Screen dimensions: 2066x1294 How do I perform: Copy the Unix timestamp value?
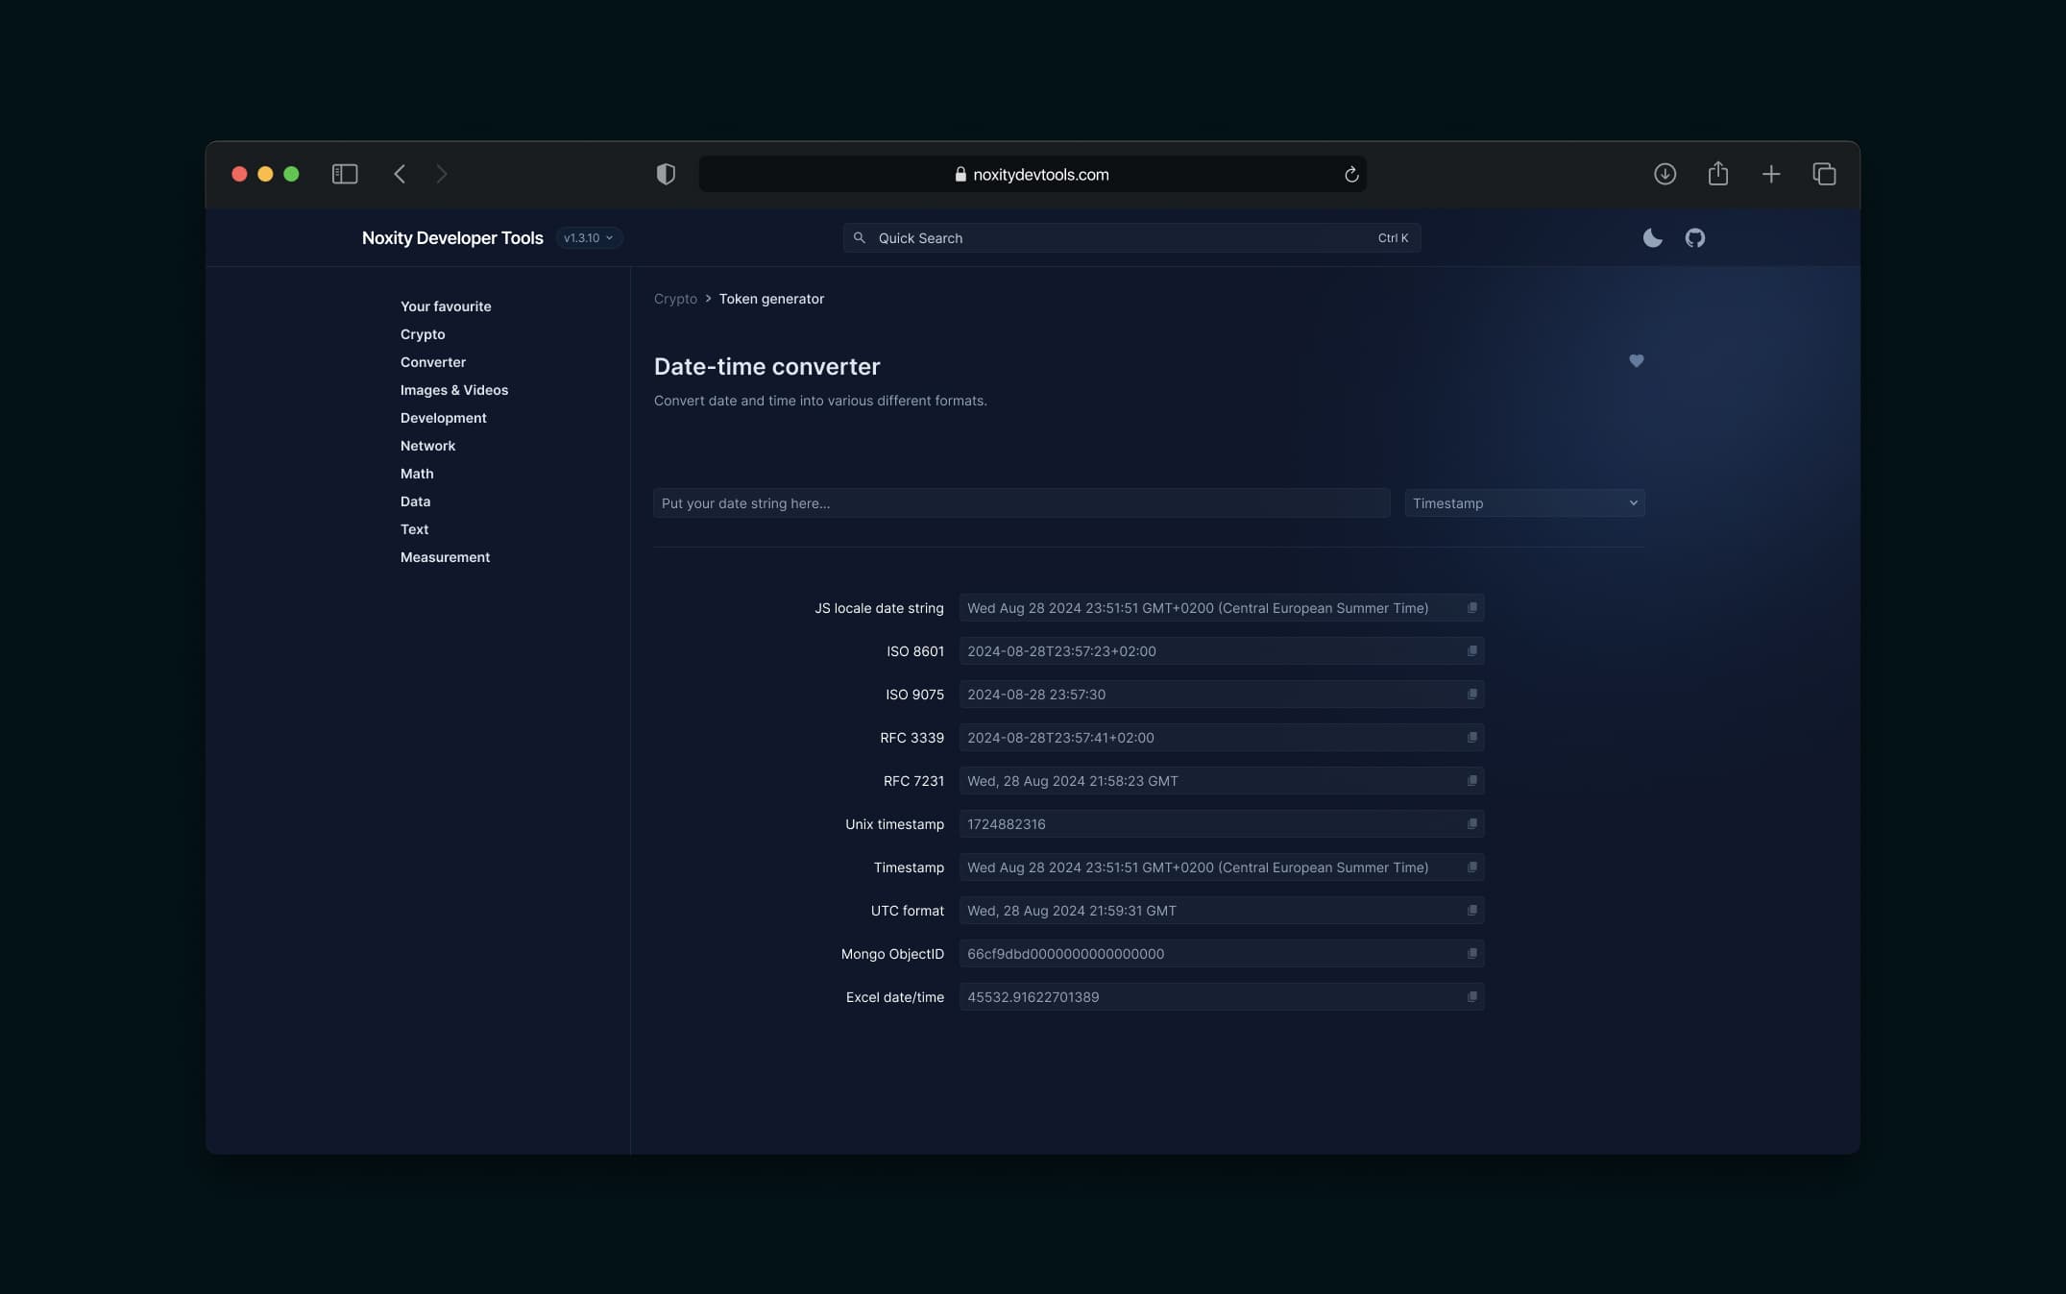[x=1471, y=824]
